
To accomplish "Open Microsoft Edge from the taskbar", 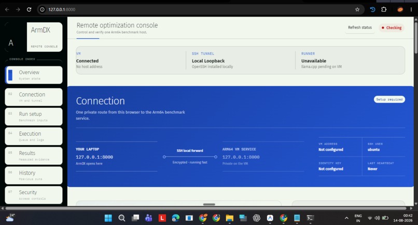I will tap(176, 218).
